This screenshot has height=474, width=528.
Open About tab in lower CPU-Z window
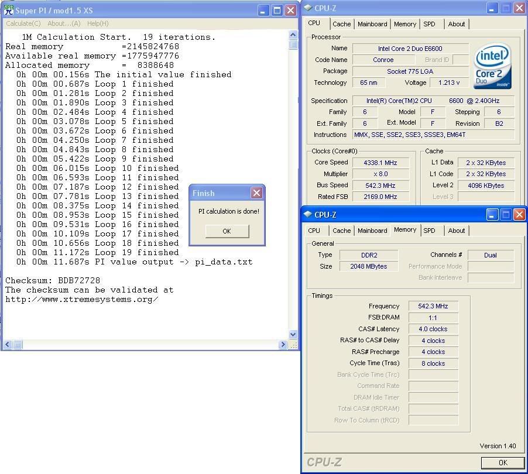457,231
